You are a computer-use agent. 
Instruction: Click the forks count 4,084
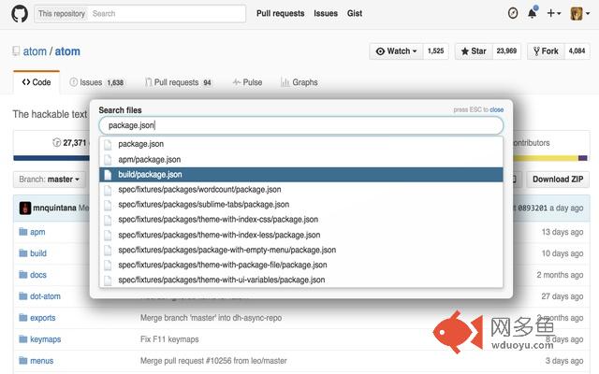(577, 51)
